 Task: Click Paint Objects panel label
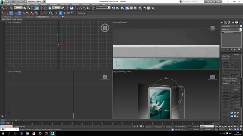click(x=6, y=19)
